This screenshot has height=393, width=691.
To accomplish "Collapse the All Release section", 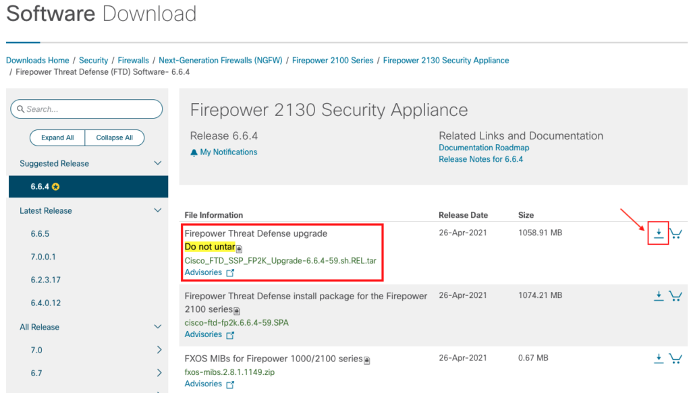I will tap(157, 326).
